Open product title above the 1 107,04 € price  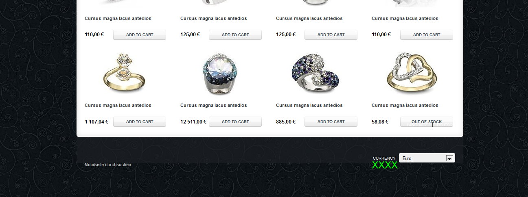click(118, 105)
